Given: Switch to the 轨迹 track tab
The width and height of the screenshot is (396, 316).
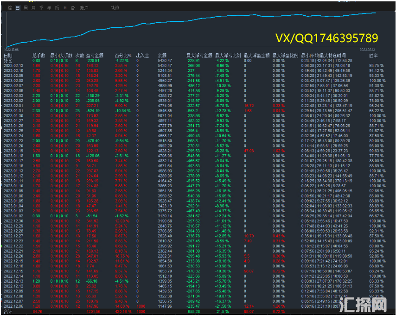Looking at the screenshot, I should click(115, 8).
